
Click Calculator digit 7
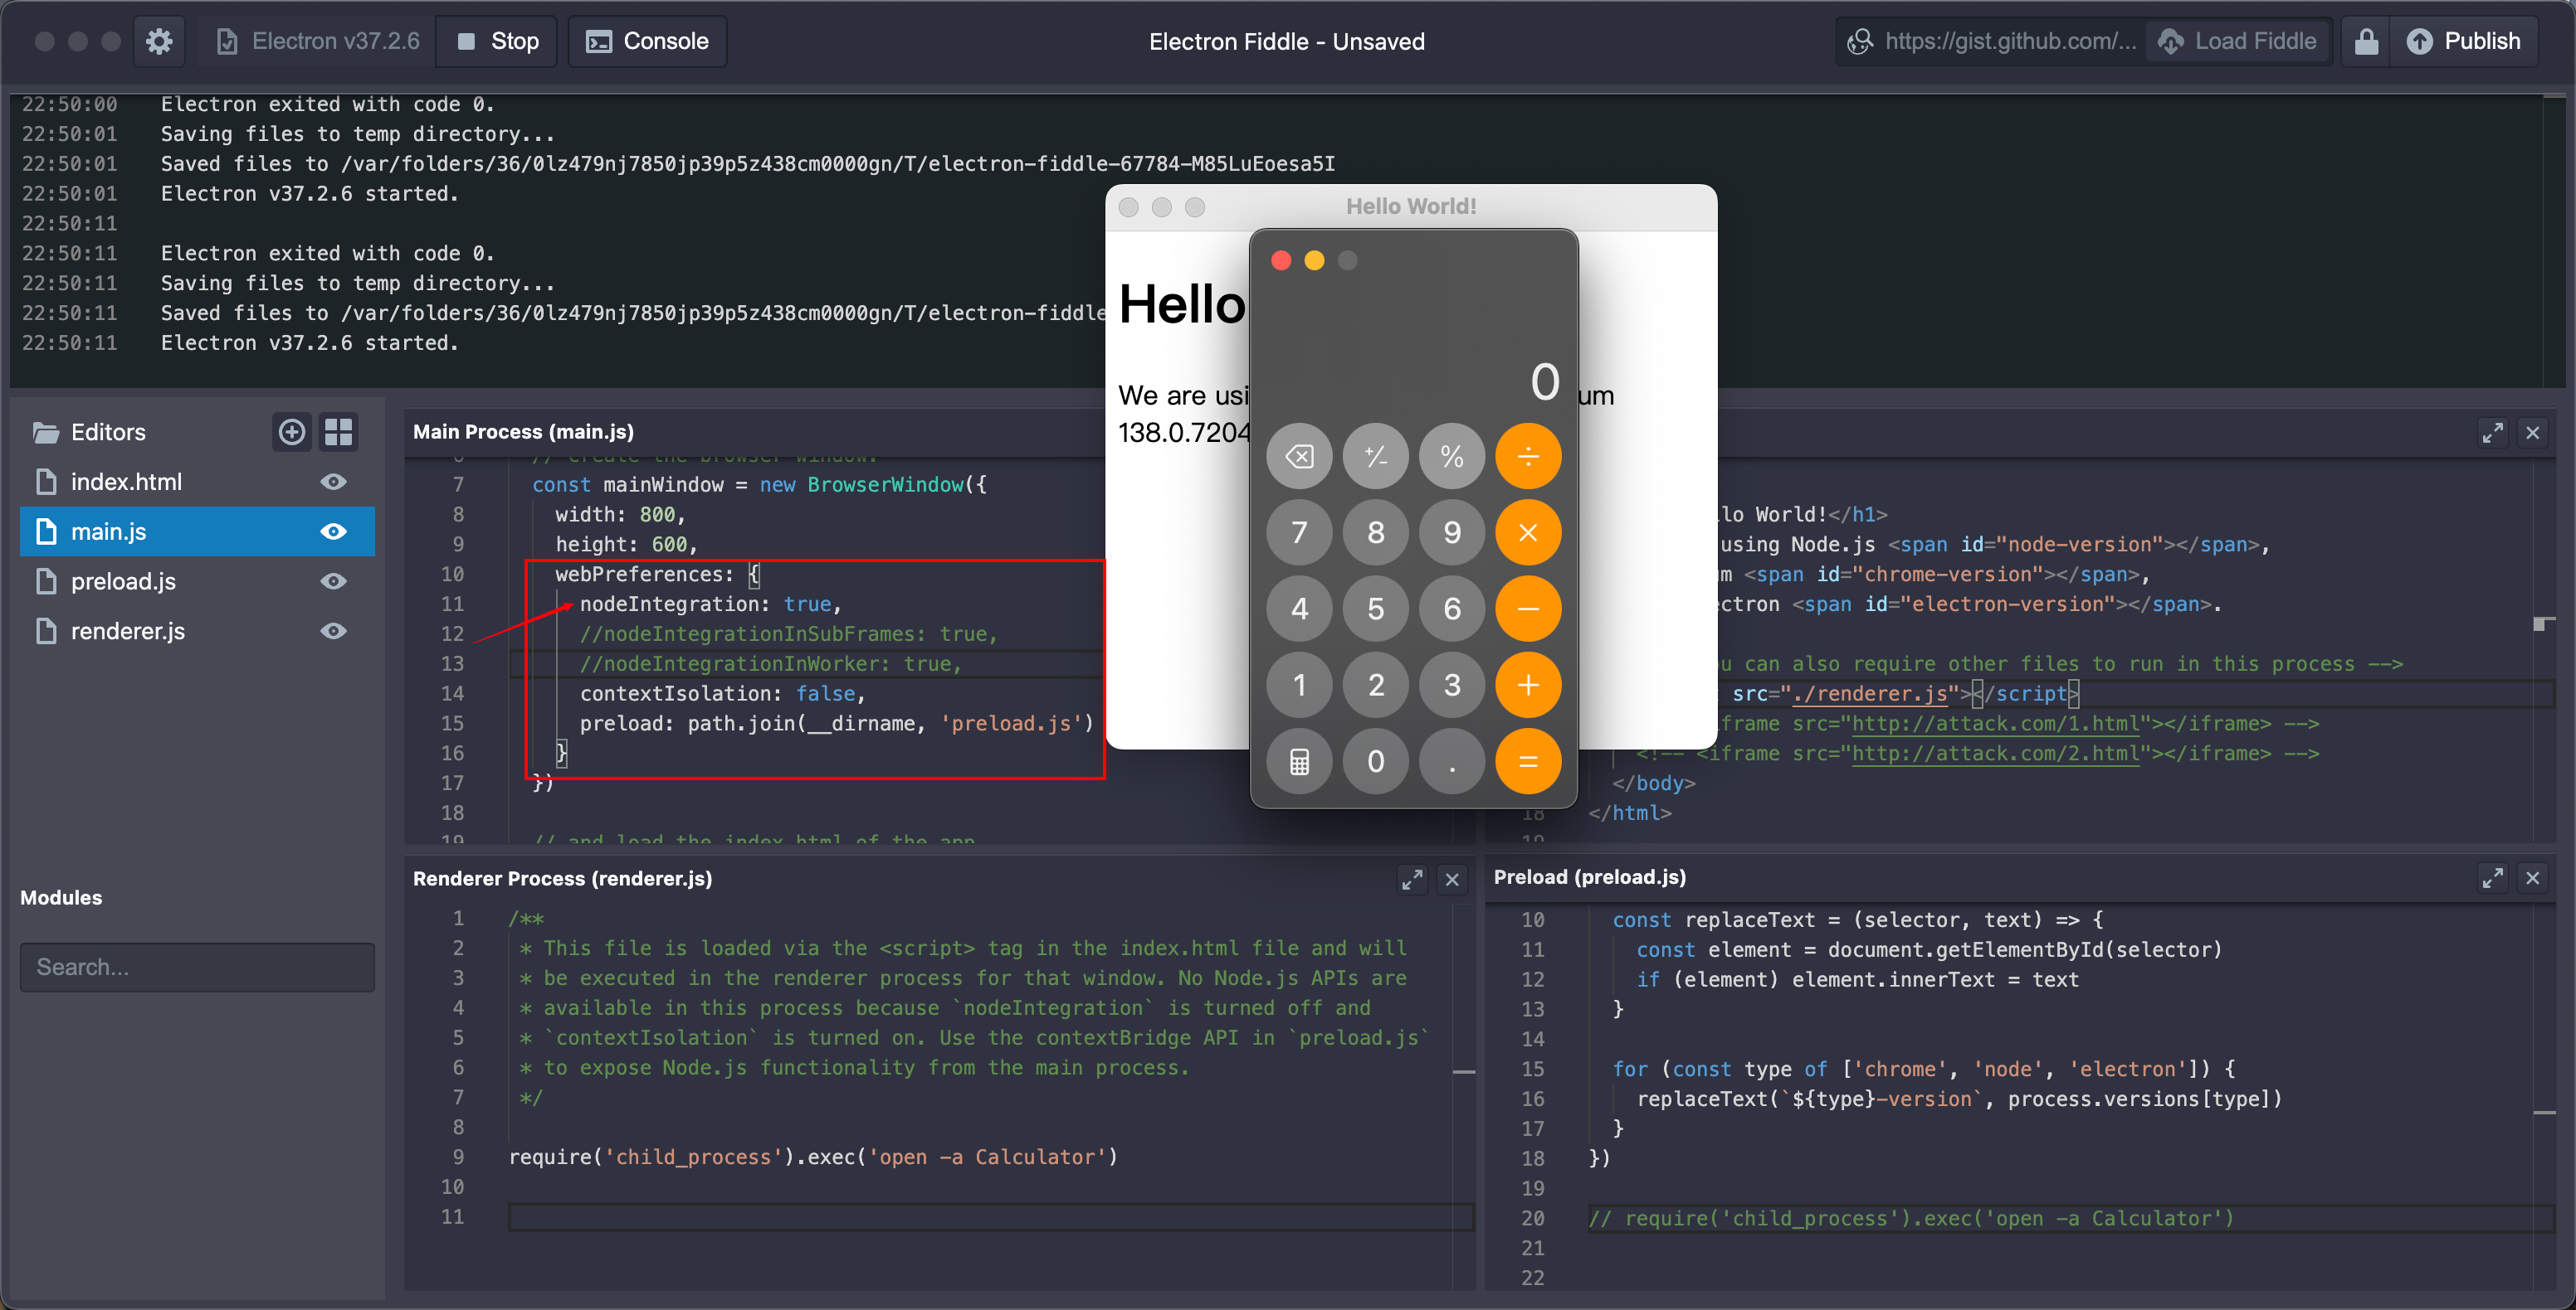pyautogui.click(x=1299, y=532)
